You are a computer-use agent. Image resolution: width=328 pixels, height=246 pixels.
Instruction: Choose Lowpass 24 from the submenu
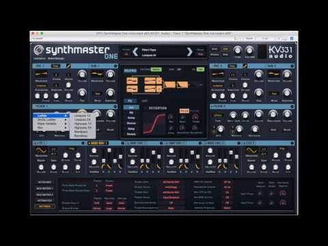click(83, 120)
